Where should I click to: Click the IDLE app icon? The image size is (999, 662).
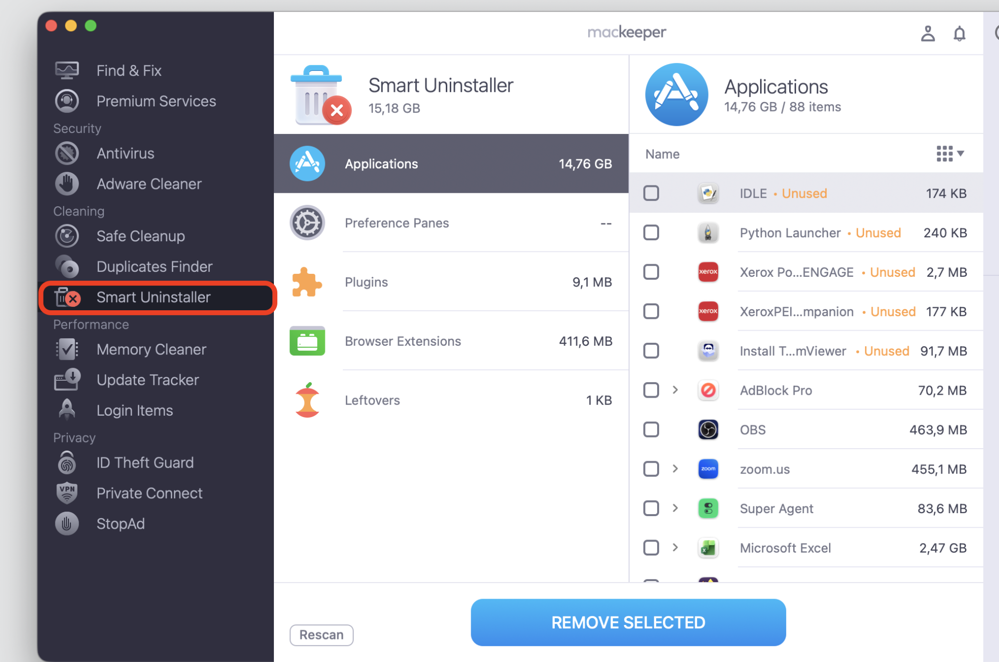tap(708, 193)
